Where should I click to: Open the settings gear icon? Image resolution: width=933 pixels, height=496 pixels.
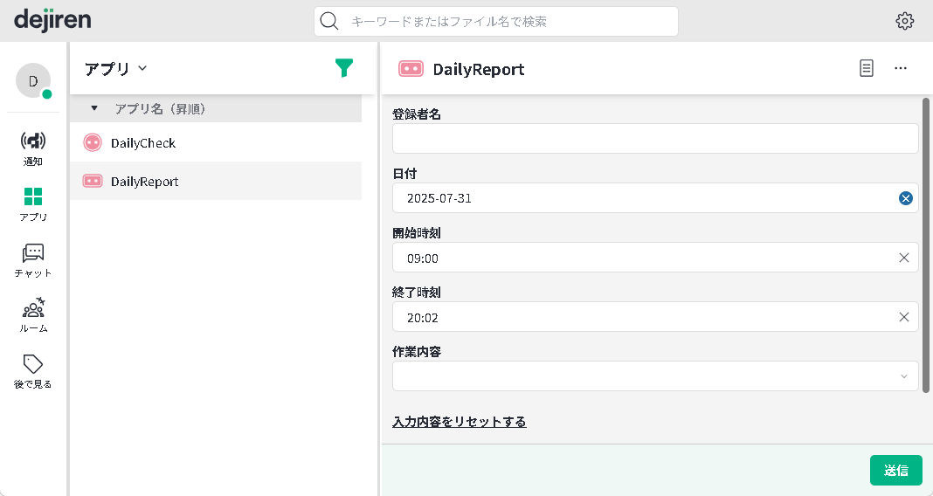click(x=905, y=21)
